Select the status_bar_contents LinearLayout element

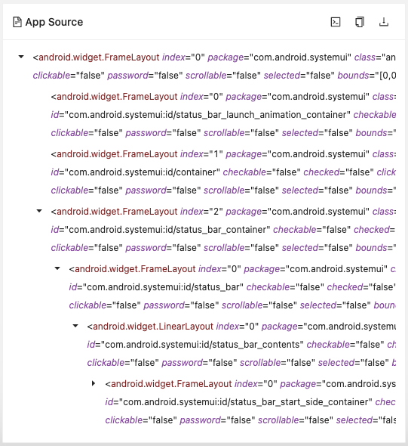click(x=241, y=345)
